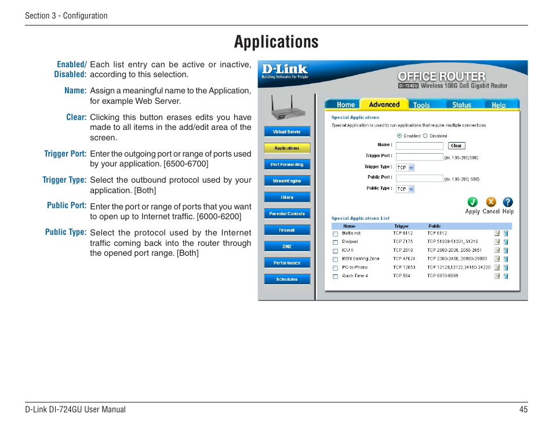Click into the Public Port field
This screenshot has width=553, height=428.
pyautogui.click(x=419, y=178)
